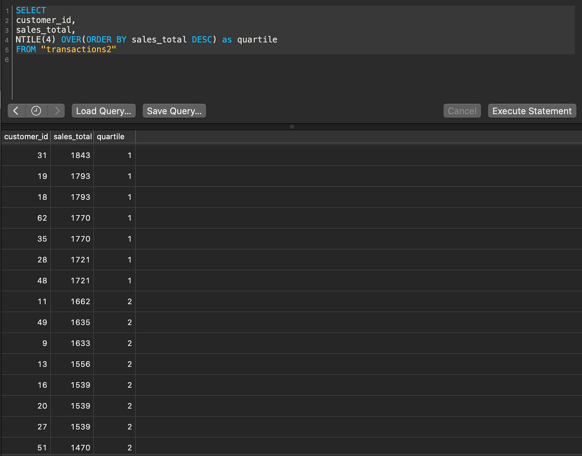Click the Save Query button

coord(174,111)
